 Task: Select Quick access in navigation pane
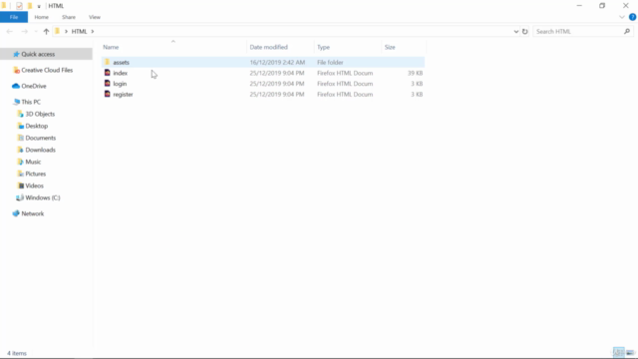pos(38,54)
